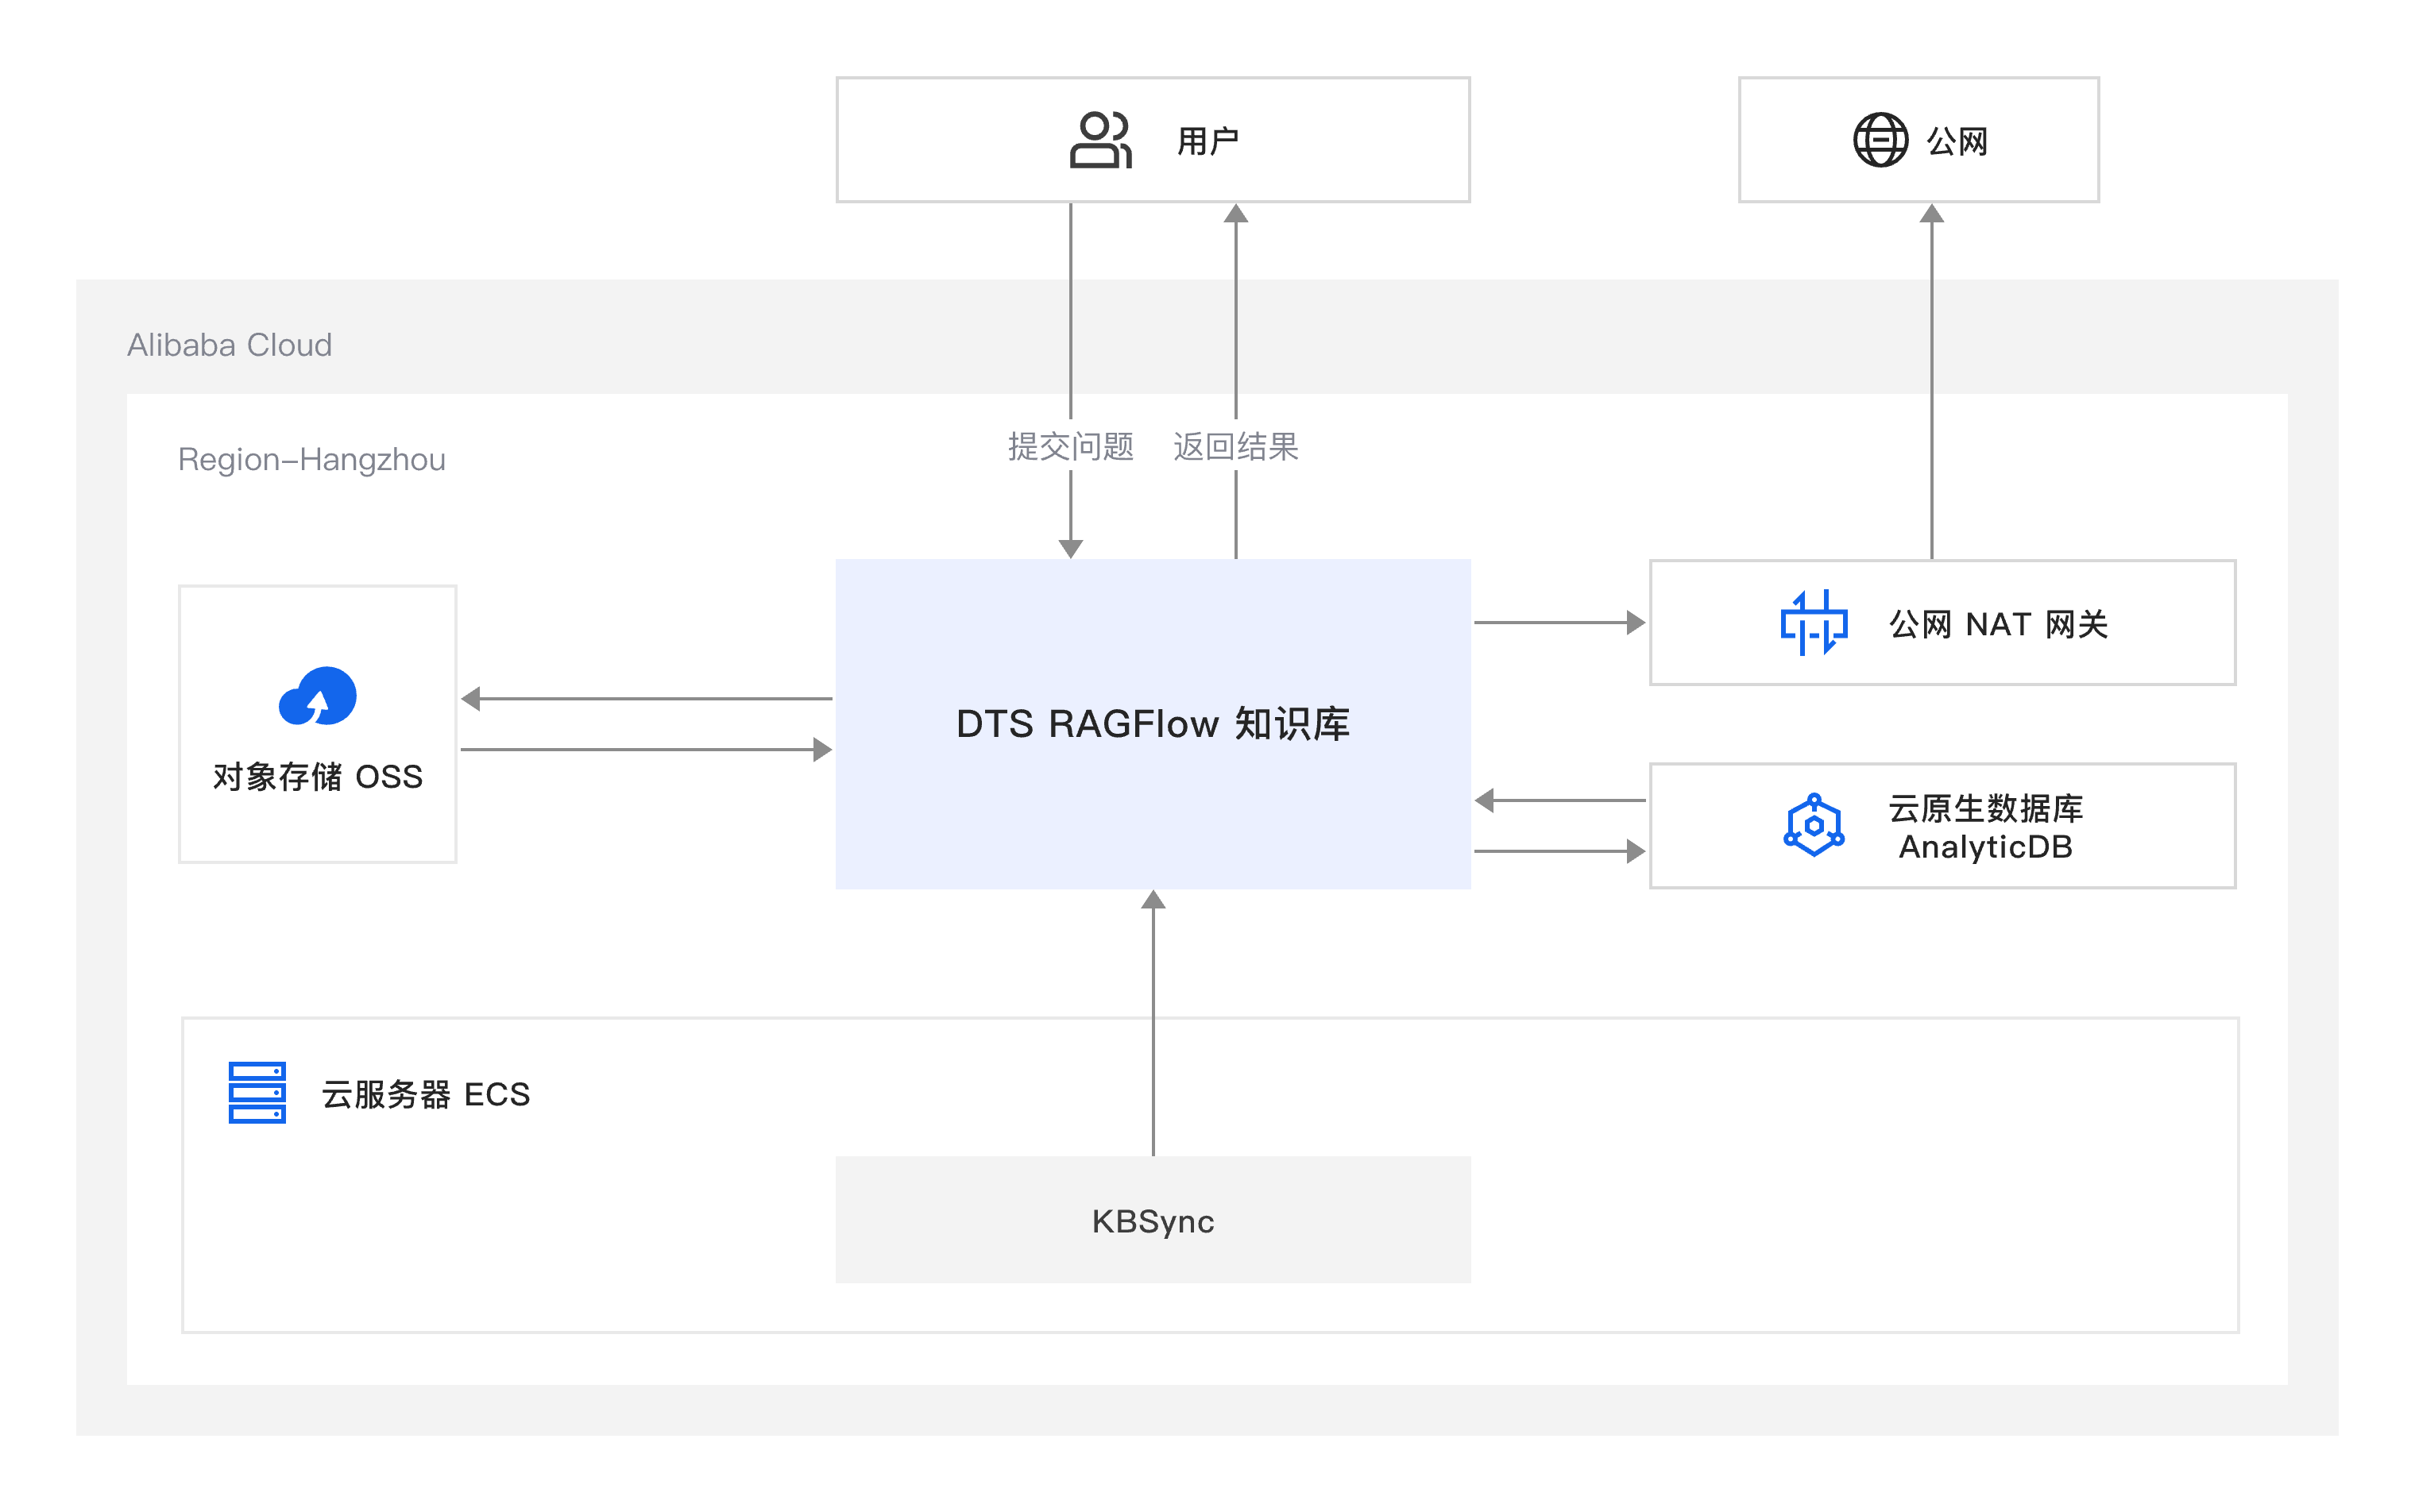The width and height of the screenshot is (2415, 1512).
Task: Click the blue OSS cloud upload icon
Action: pos(317,696)
